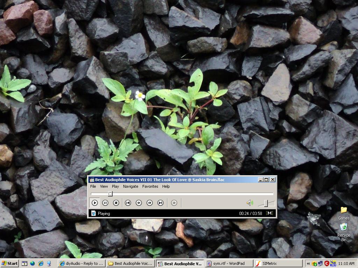Mute audio with the speaker icon
Viewport: 358px width, 268px height.
click(x=250, y=203)
